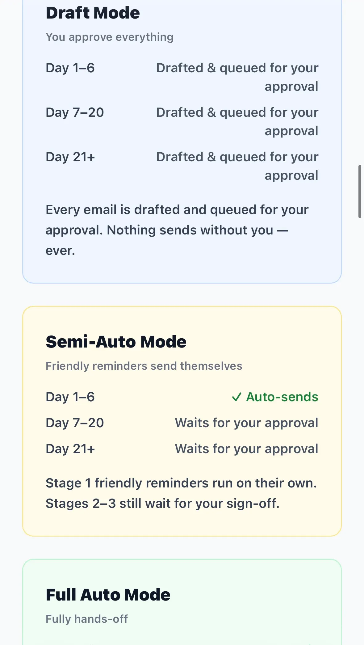
Task: Click 'Waits for your approval' beside Day 21+
Action: click(247, 449)
